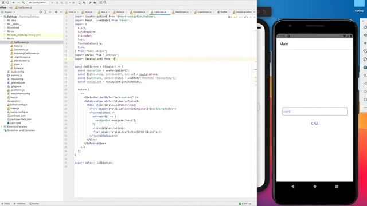The height and width of the screenshot is (206, 367).
Task: Click the Reload from Disk toolbar icon
Action: tap(7, 2)
